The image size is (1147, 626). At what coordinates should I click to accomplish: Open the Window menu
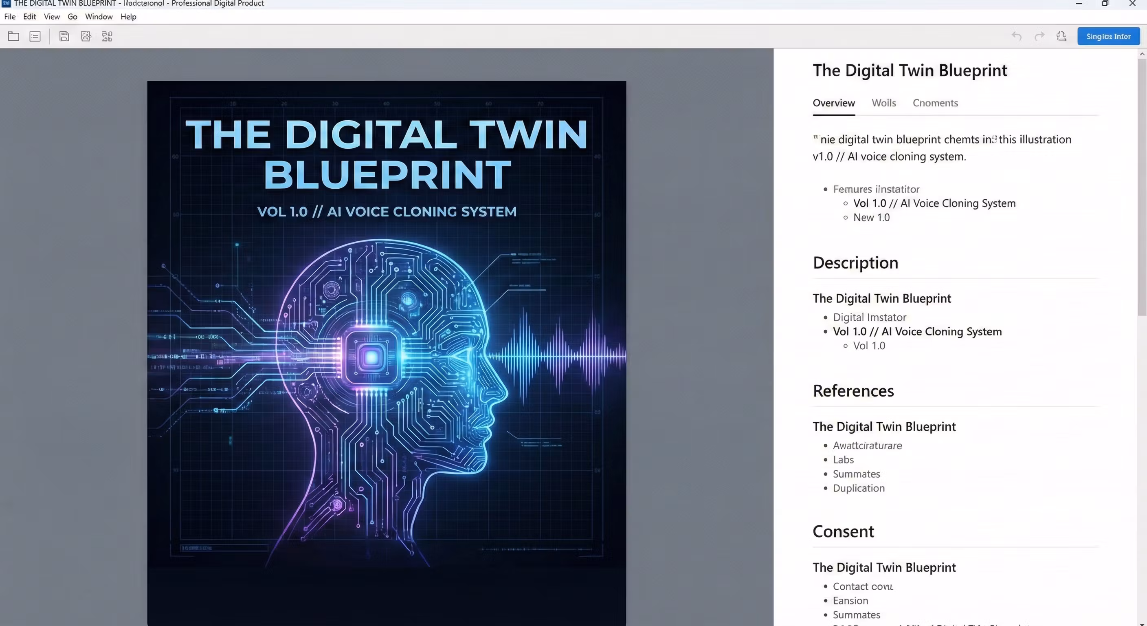(99, 16)
